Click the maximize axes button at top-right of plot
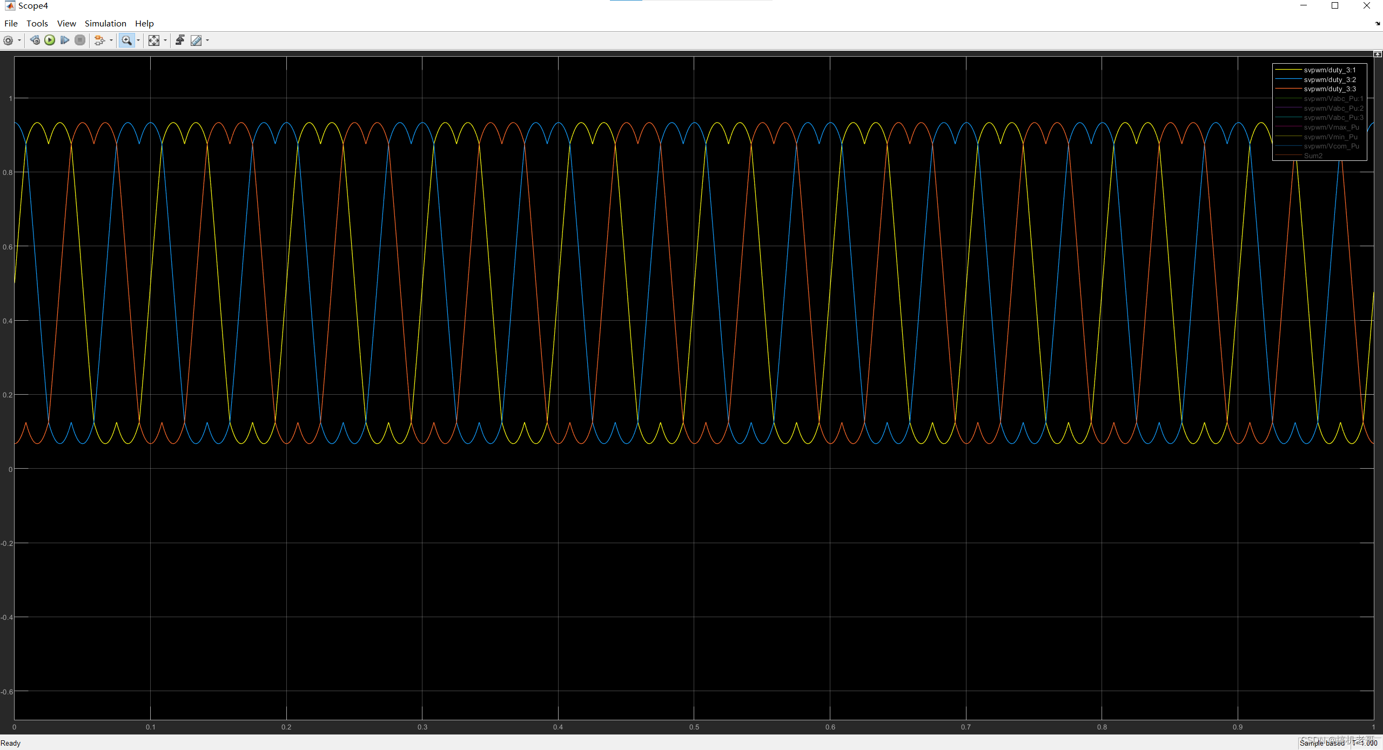The image size is (1383, 750). click(1378, 54)
